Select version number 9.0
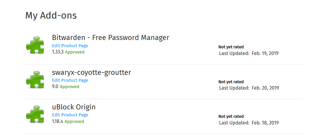The image size is (327, 138). point(55,87)
